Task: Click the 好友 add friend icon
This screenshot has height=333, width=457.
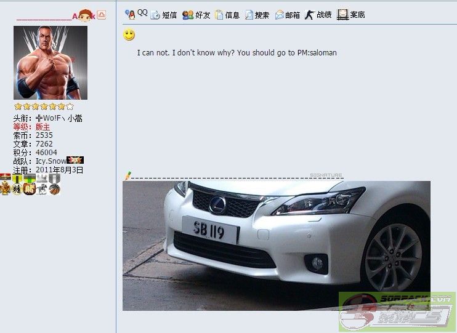Action: click(188, 15)
